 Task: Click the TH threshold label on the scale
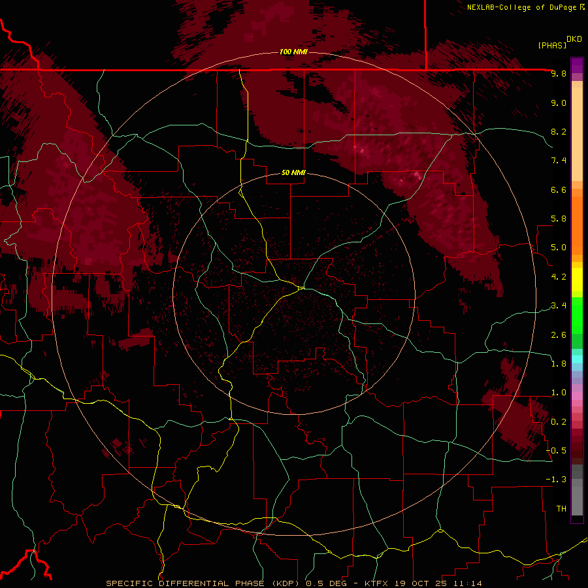[x=561, y=509]
